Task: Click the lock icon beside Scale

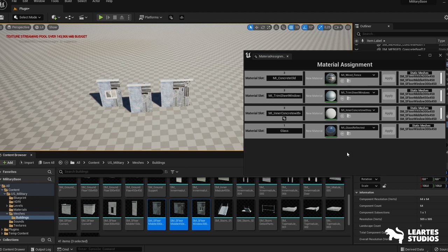Action: [384, 186]
